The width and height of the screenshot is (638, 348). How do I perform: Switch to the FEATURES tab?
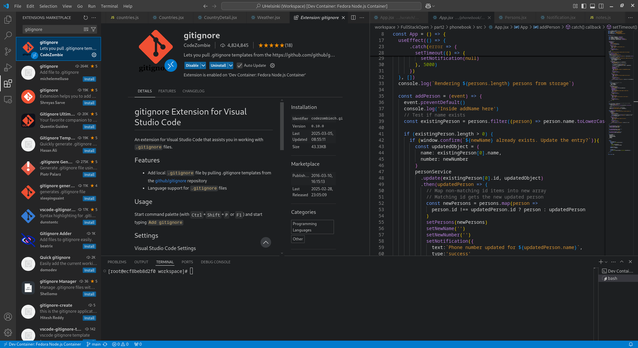pyautogui.click(x=167, y=91)
